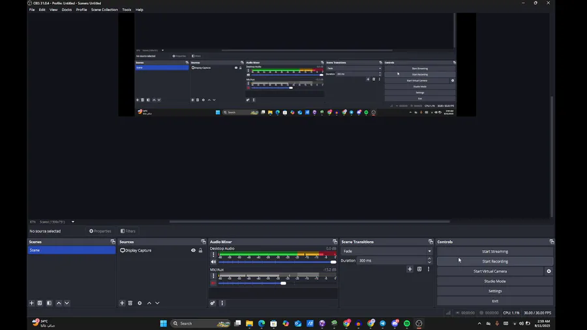Click preview horizontal scrollbar
The height and width of the screenshot is (330, 587).
point(309,222)
